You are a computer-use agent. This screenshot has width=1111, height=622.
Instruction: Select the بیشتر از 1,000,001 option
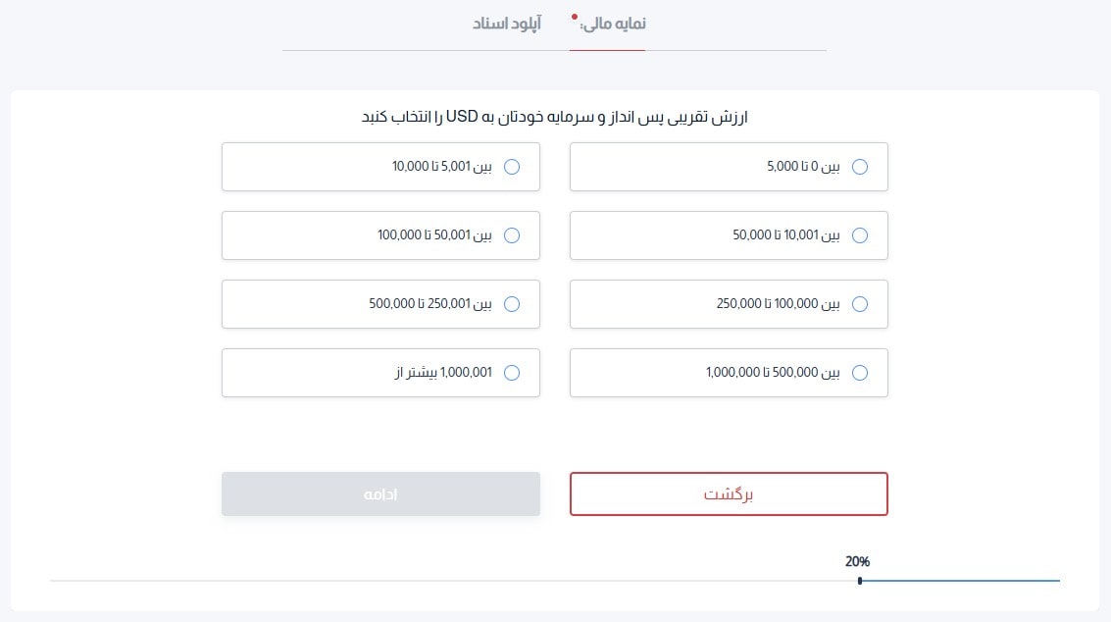512,373
